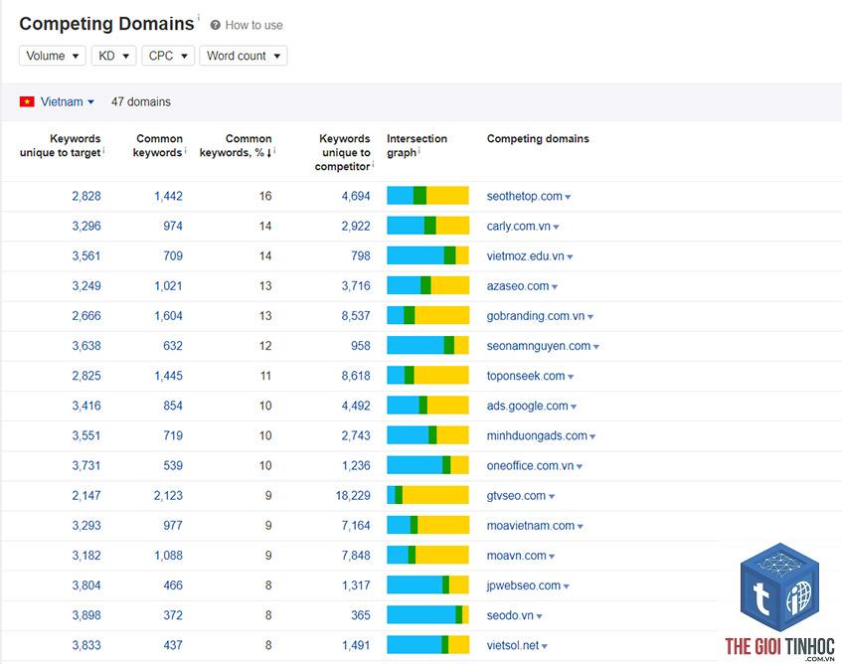Click the 2,123 common keywords value
Screen dimensions: 842x664
(x=169, y=495)
